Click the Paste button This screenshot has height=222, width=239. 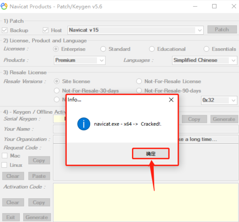coord(39,176)
